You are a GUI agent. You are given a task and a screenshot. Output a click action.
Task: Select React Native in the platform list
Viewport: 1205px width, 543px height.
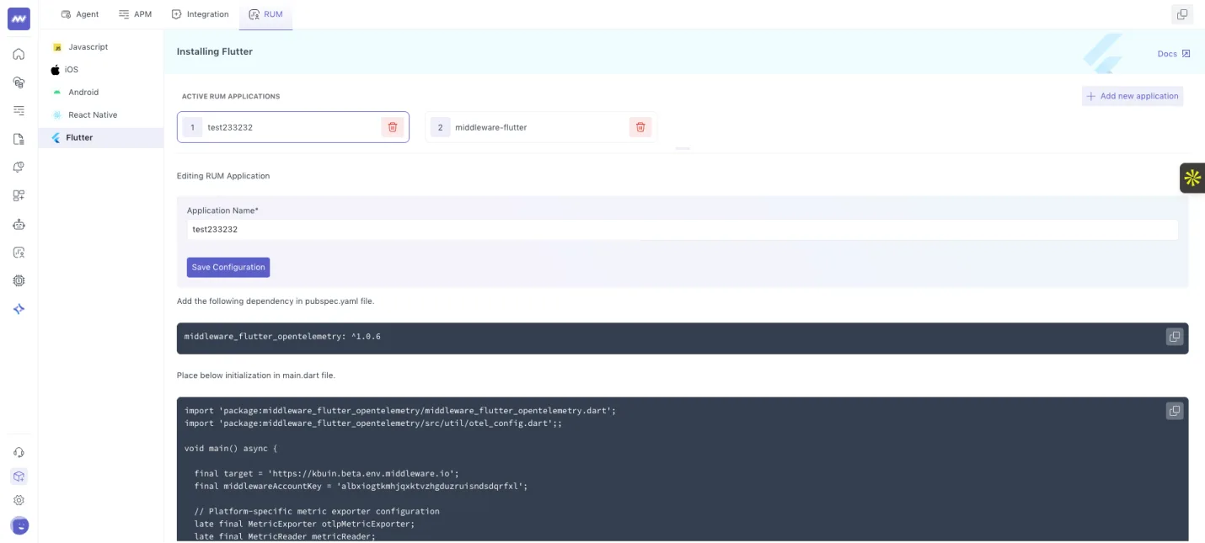click(x=101, y=115)
